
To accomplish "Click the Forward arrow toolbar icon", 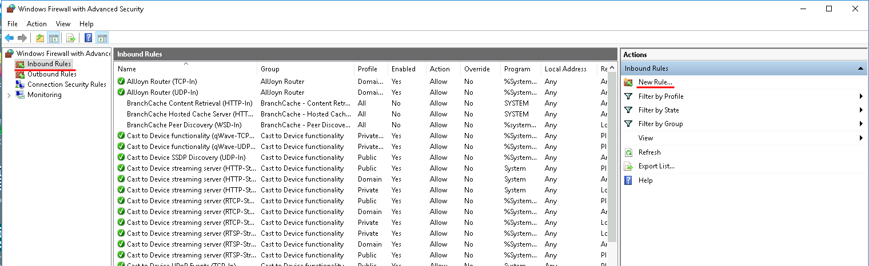I will point(22,38).
